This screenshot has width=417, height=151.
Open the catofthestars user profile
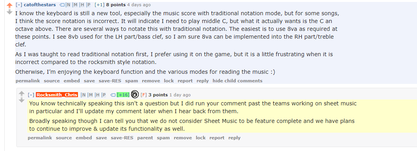40,5
